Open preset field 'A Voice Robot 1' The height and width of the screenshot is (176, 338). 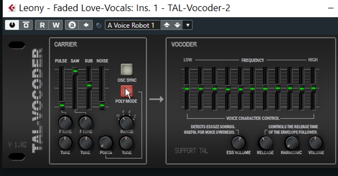(x=132, y=25)
